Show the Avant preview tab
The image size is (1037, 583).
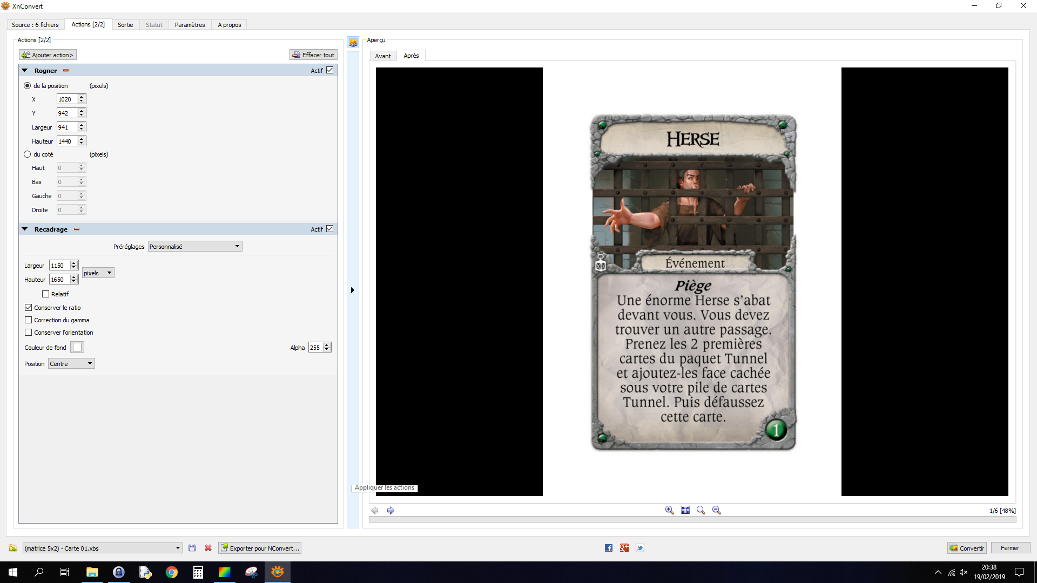[383, 56]
